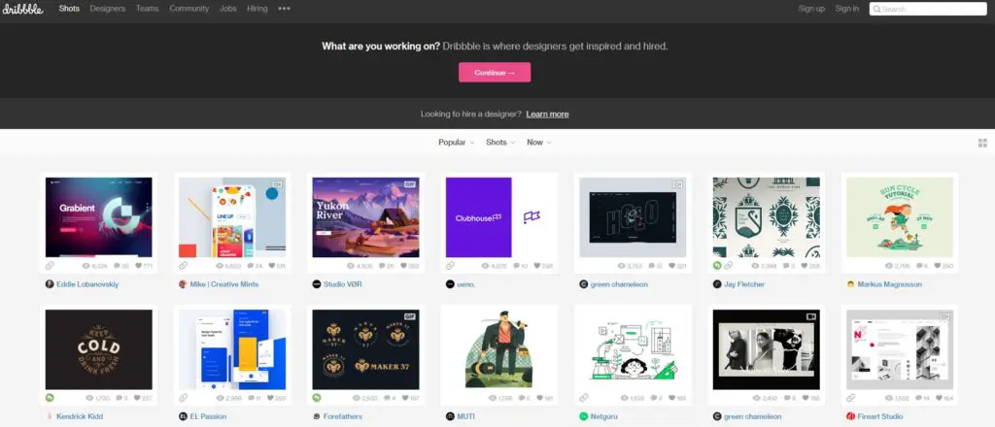995x427 pixels.
Task: Open the three-dots more menu in navbar
Action: [x=285, y=9]
